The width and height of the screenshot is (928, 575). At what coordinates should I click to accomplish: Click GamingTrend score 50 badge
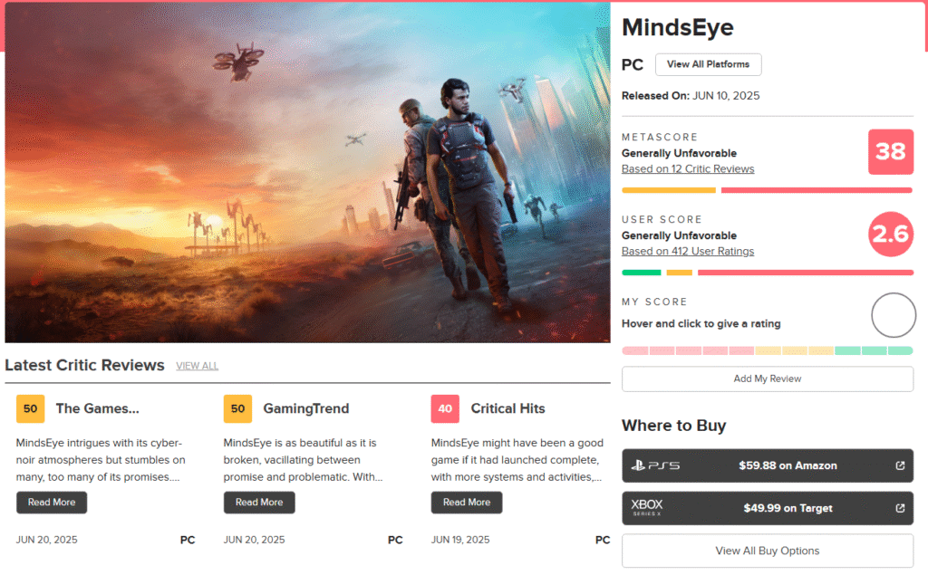[238, 408]
